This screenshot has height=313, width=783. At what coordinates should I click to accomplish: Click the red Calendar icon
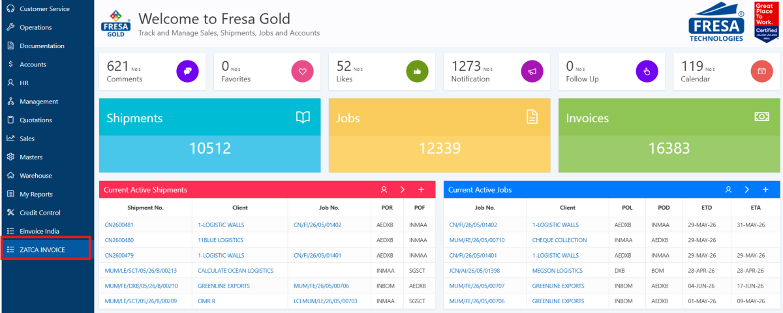pos(761,71)
